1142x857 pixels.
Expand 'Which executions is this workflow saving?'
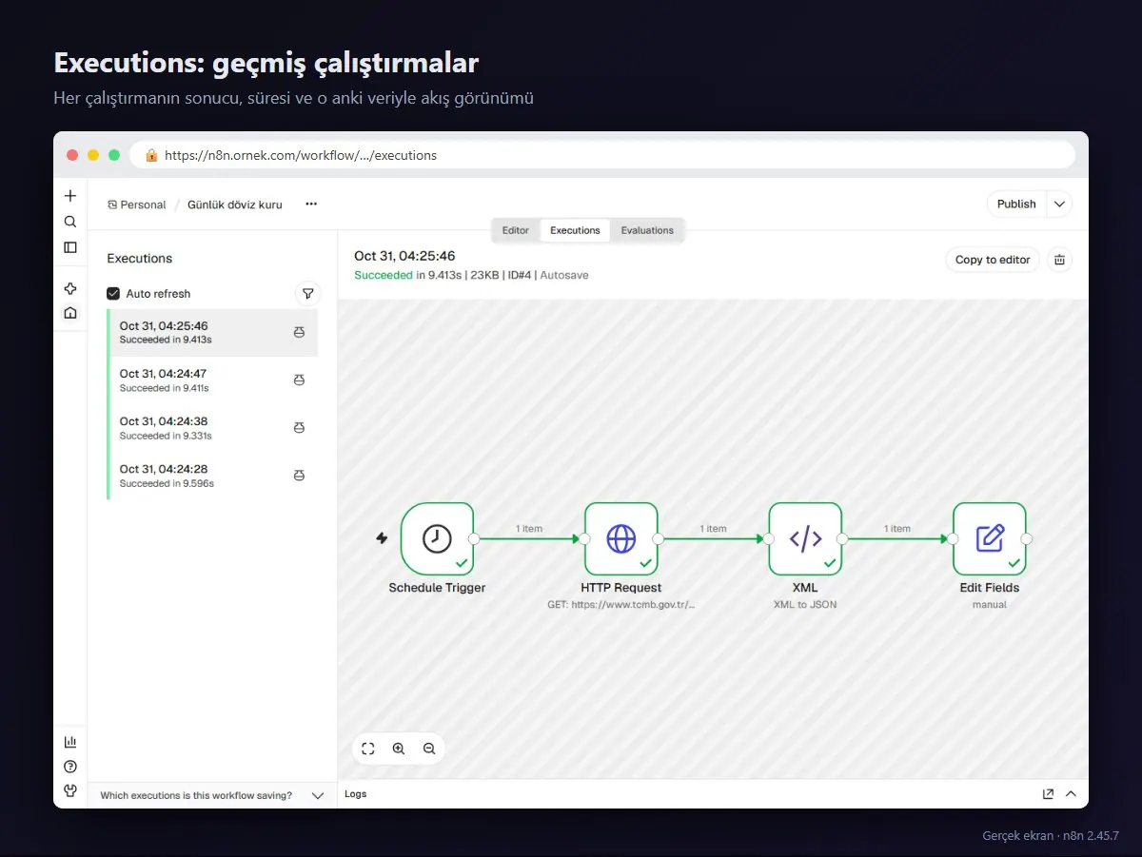[x=212, y=795]
